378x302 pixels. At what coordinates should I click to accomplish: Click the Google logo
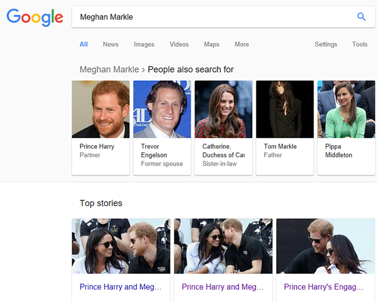[x=35, y=17]
